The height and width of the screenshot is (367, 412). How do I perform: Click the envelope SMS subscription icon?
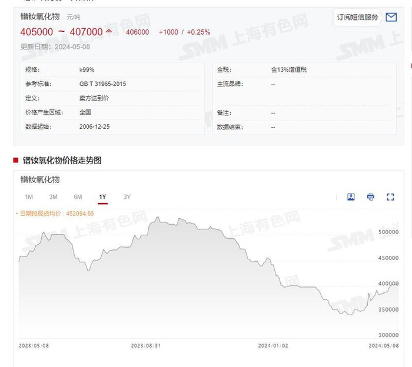(391, 17)
